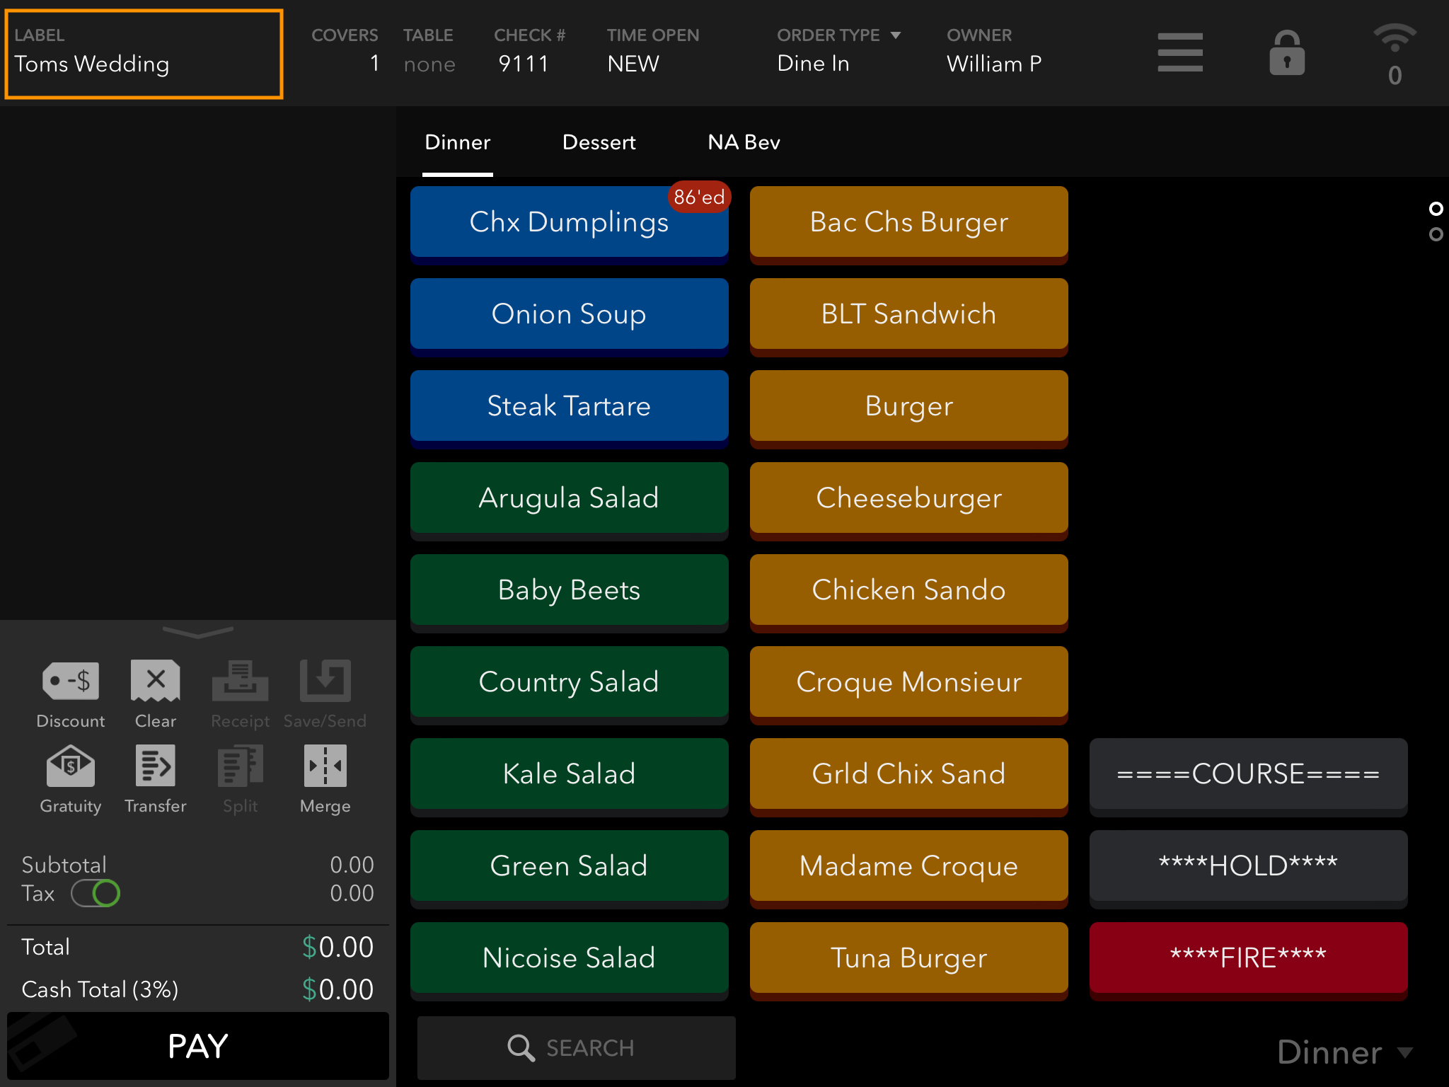Select the second page indicator dot
1449x1087 pixels.
coord(1436,234)
